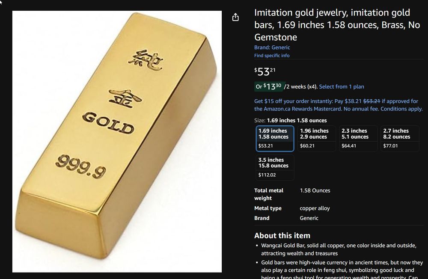Screen dimensions: 428x279
Task: Click the gold bar product image
Action: click(x=117, y=141)
